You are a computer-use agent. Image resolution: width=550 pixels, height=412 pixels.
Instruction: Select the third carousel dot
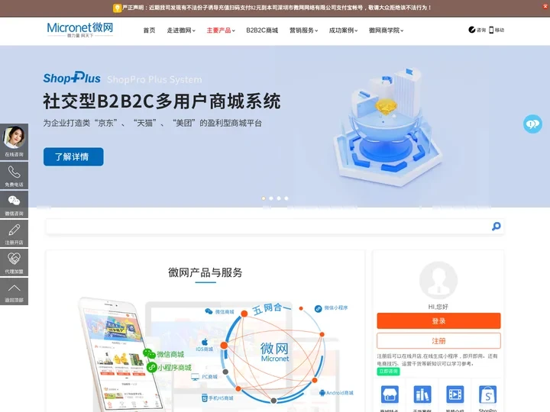[279, 198]
